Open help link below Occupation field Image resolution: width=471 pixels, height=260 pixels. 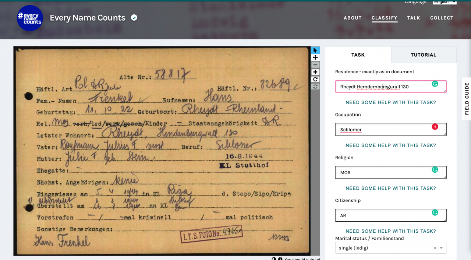pos(391,145)
